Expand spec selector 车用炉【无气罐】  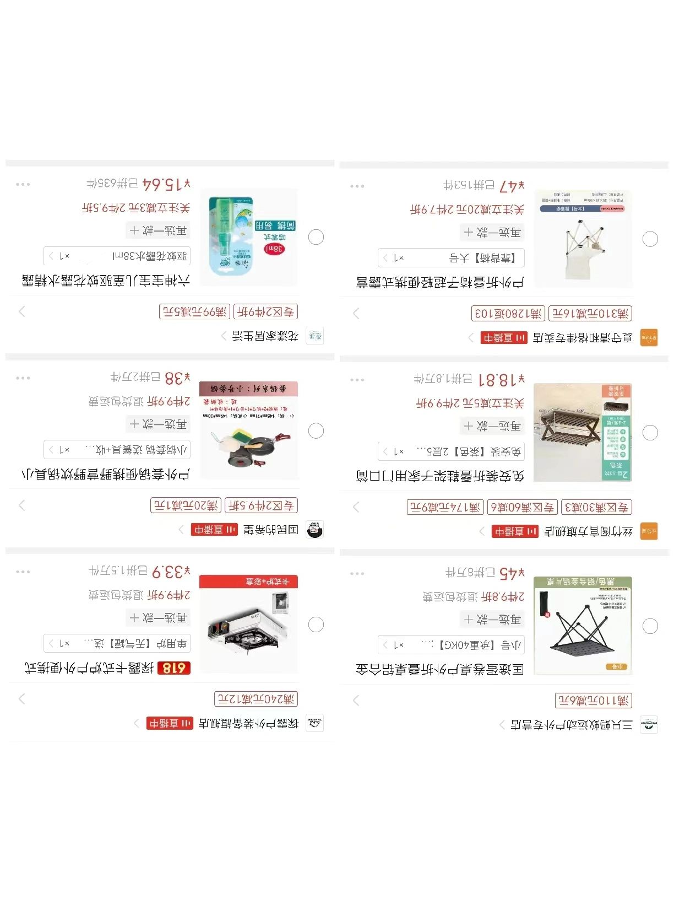click(x=117, y=643)
